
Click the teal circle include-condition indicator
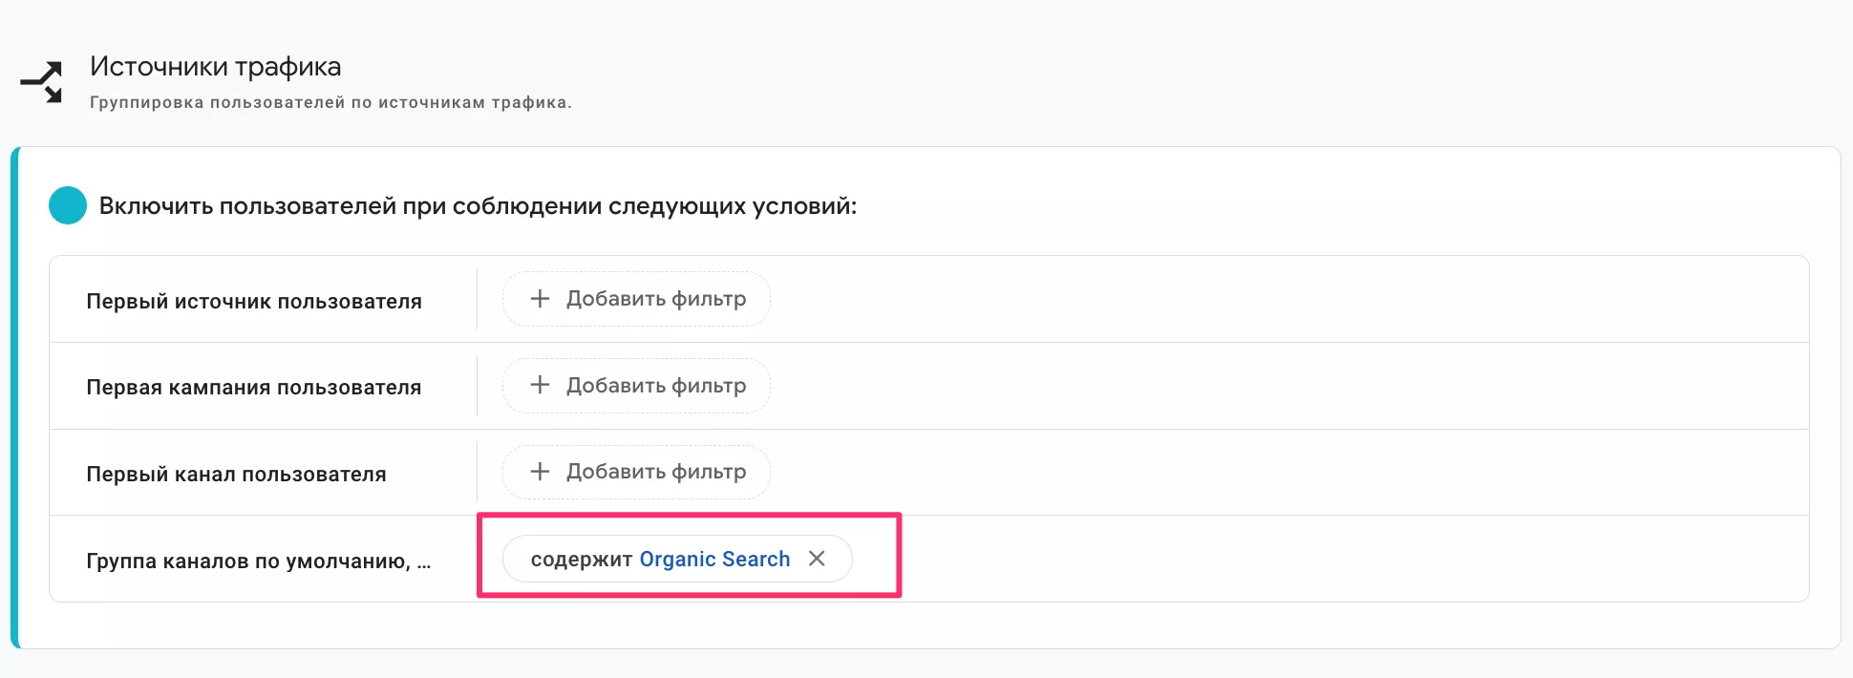[68, 205]
